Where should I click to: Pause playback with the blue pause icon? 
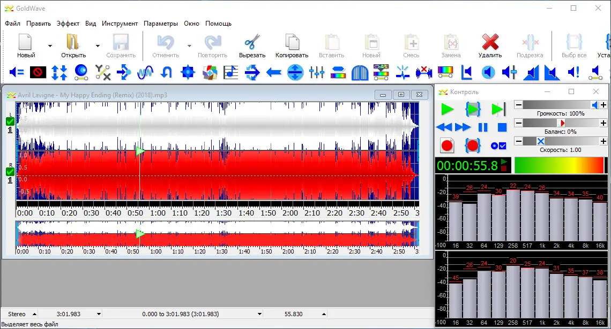pyautogui.click(x=483, y=127)
